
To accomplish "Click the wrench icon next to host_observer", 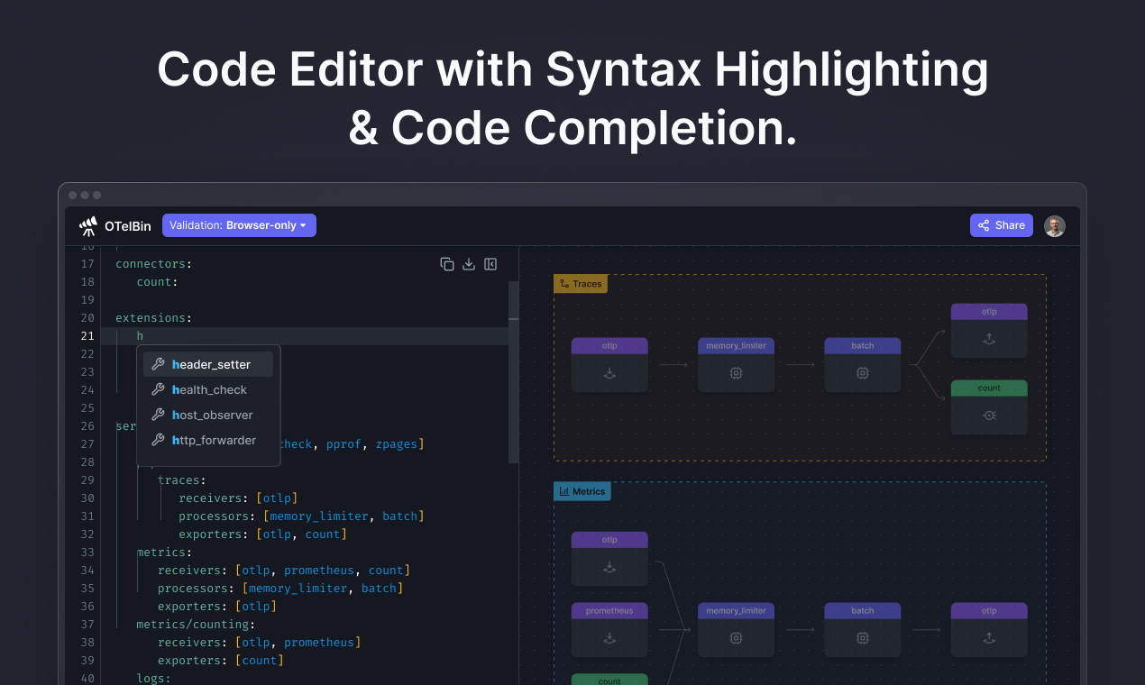I will pyautogui.click(x=158, y=415).
